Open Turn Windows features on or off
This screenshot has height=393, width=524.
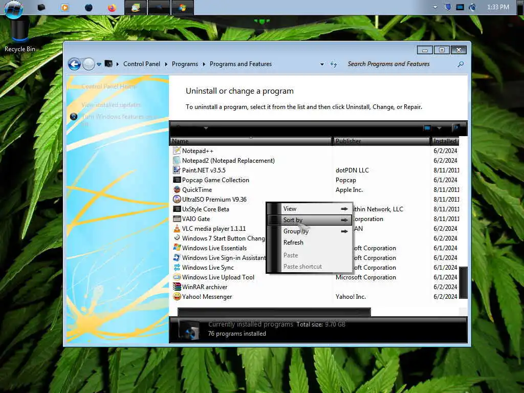(120, 120)
